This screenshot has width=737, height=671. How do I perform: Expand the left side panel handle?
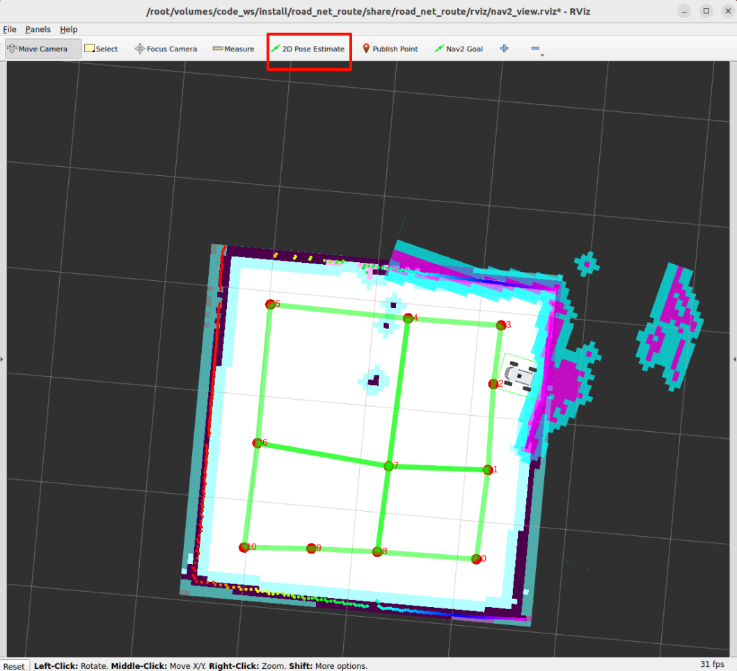coord(2,359)
